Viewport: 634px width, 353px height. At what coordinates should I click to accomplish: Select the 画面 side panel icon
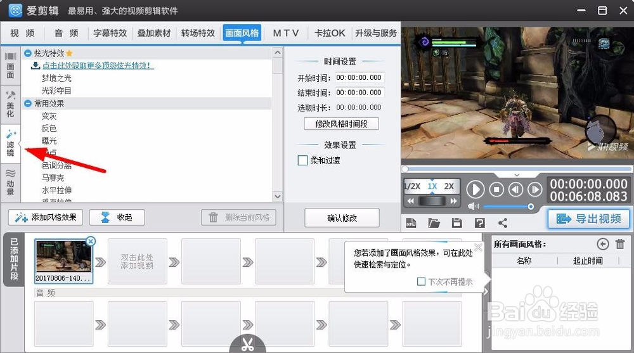click(x=11, y=65)
